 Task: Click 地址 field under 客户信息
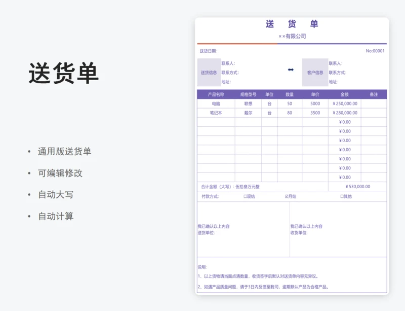tap(334, 82)
